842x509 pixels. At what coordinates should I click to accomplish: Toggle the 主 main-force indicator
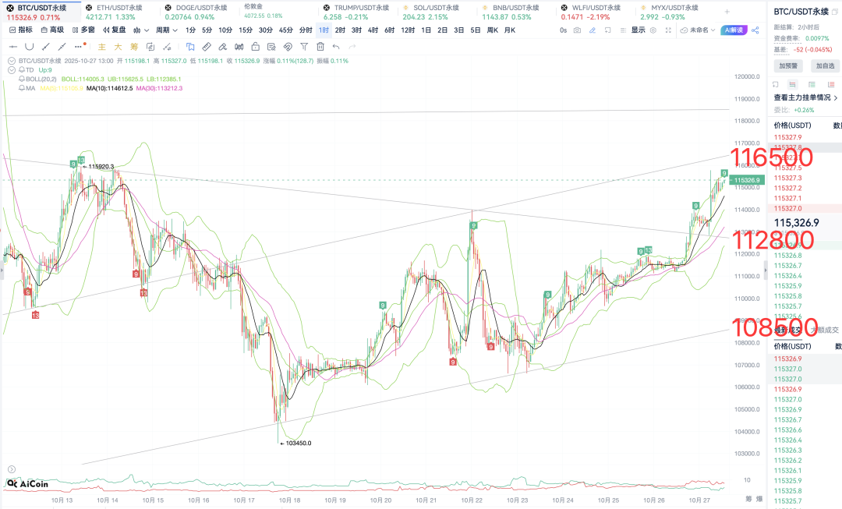pos(101,47)
